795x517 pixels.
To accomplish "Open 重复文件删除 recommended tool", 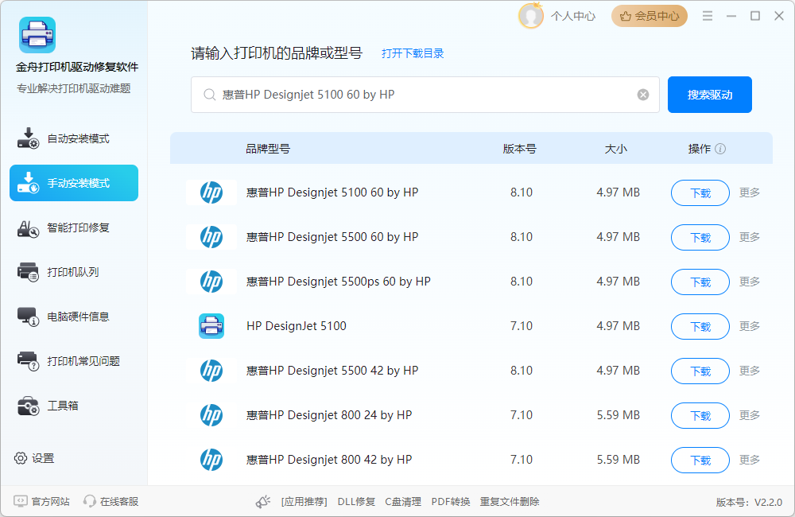I will (510, 502).
